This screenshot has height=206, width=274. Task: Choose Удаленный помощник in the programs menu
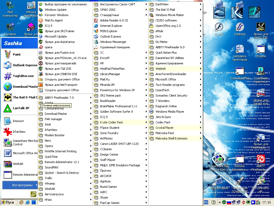point(121,47)
